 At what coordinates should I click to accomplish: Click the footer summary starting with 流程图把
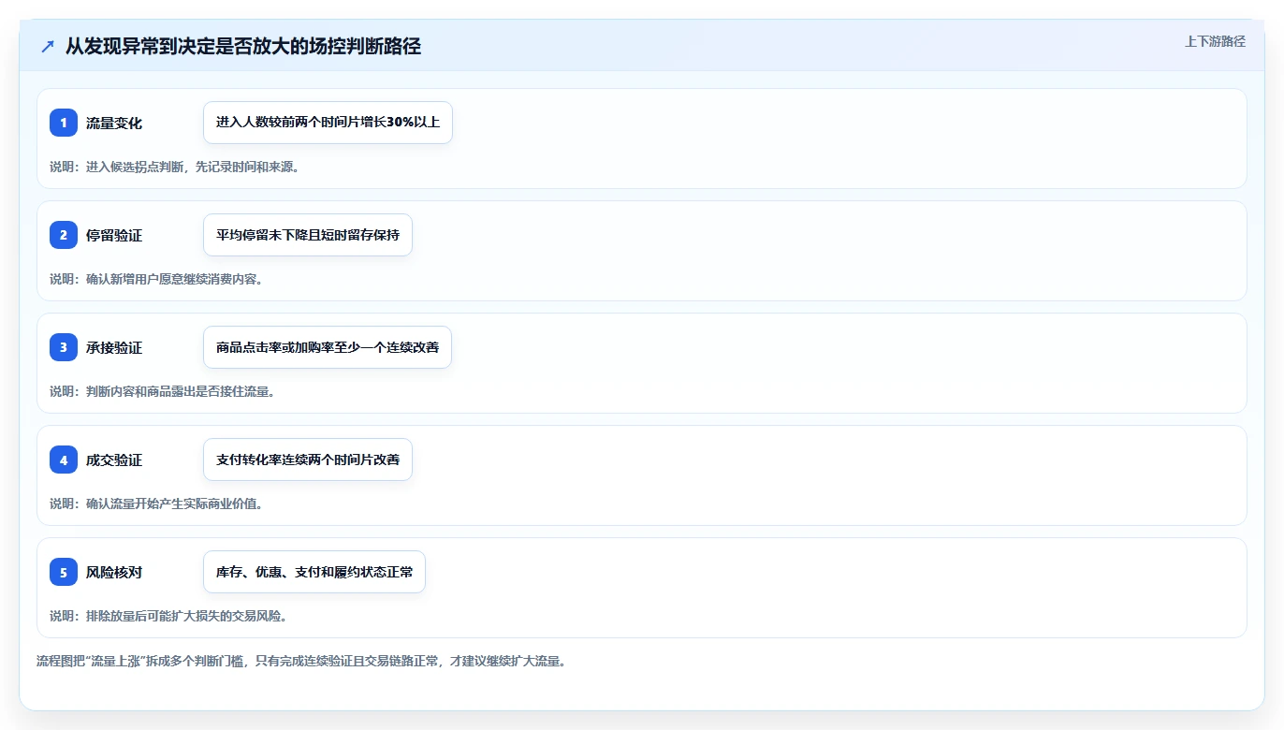click(x=301, y=661)
